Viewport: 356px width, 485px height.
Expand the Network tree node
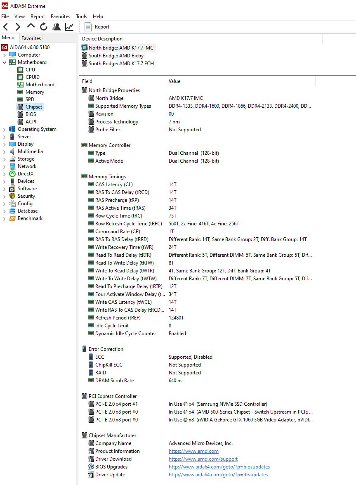(4, 166)
